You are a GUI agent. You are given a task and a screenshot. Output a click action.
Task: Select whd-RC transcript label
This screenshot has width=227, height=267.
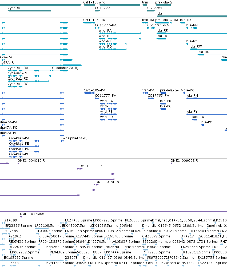105,36
